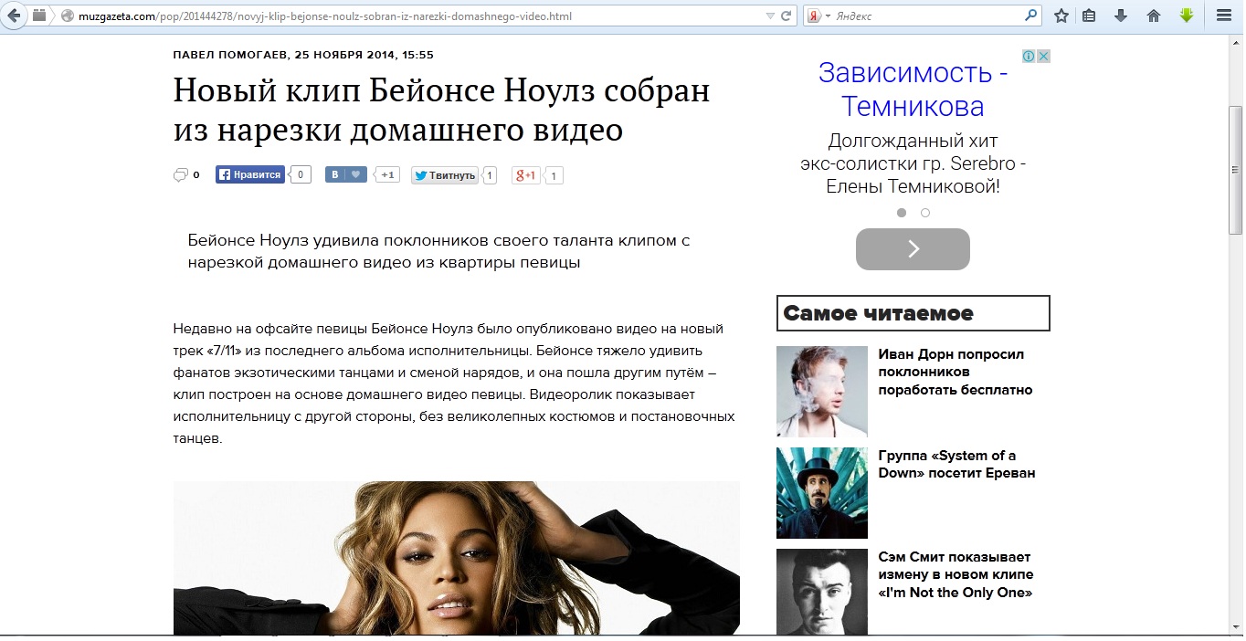
Task: Click the Иван Дорн thumbnail image
Action: (x=822, y=392)
